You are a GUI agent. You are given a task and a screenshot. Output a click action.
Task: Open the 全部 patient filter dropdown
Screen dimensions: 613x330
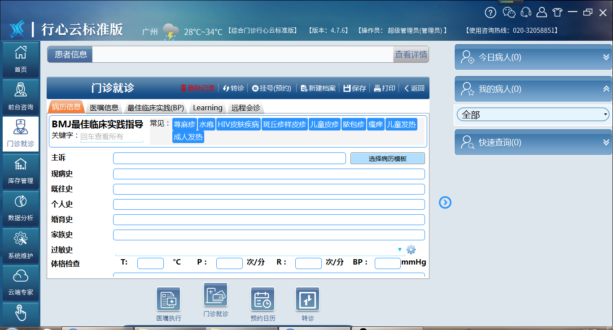[x=533, y=115]
